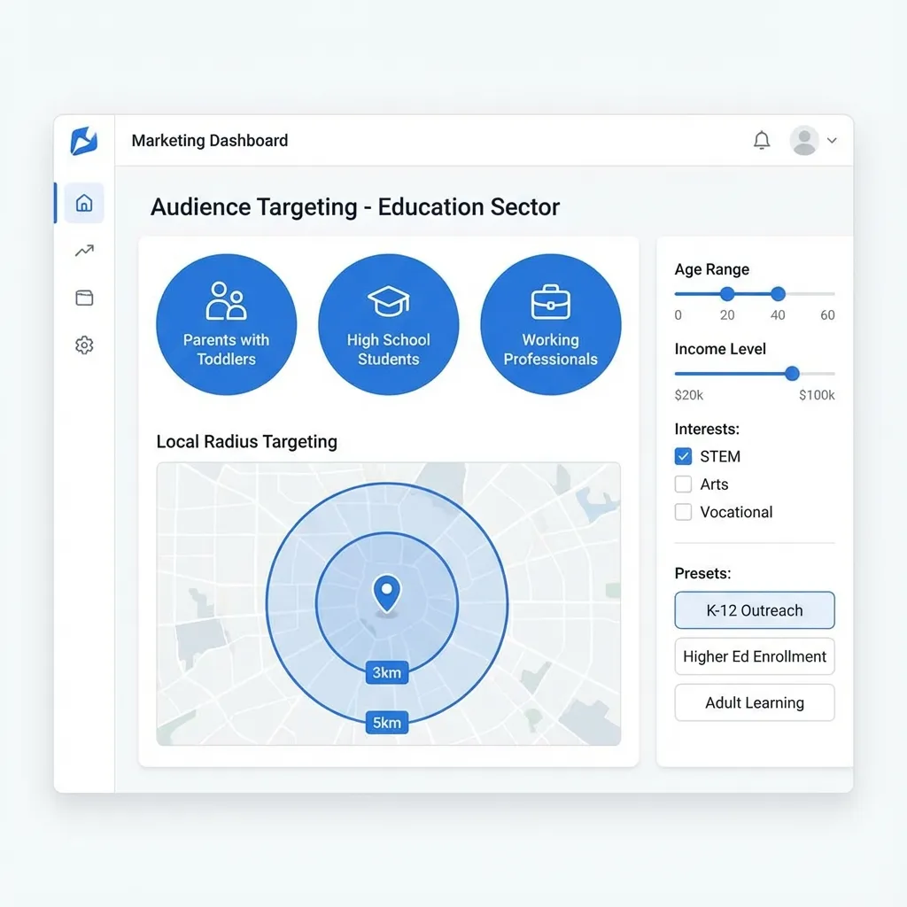
Task: Click the Income Level slider handle
Action: point(793,374)
